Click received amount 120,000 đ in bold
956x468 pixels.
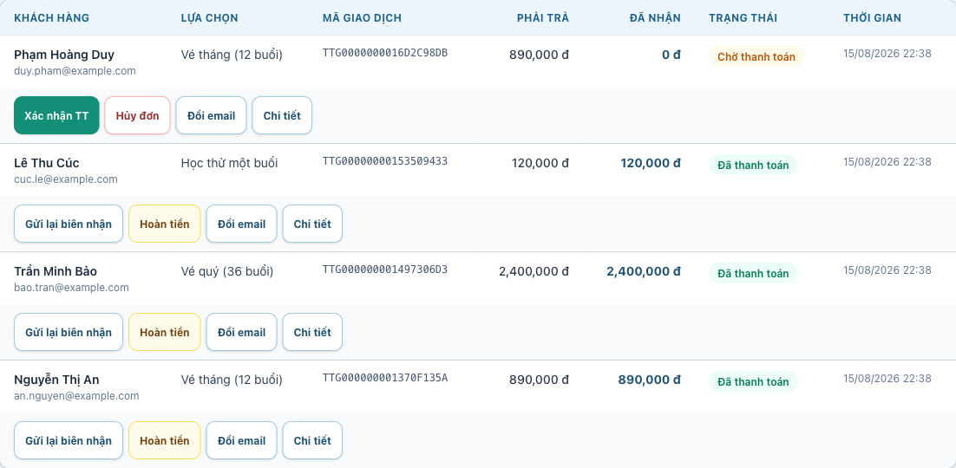tap(651, 163)
